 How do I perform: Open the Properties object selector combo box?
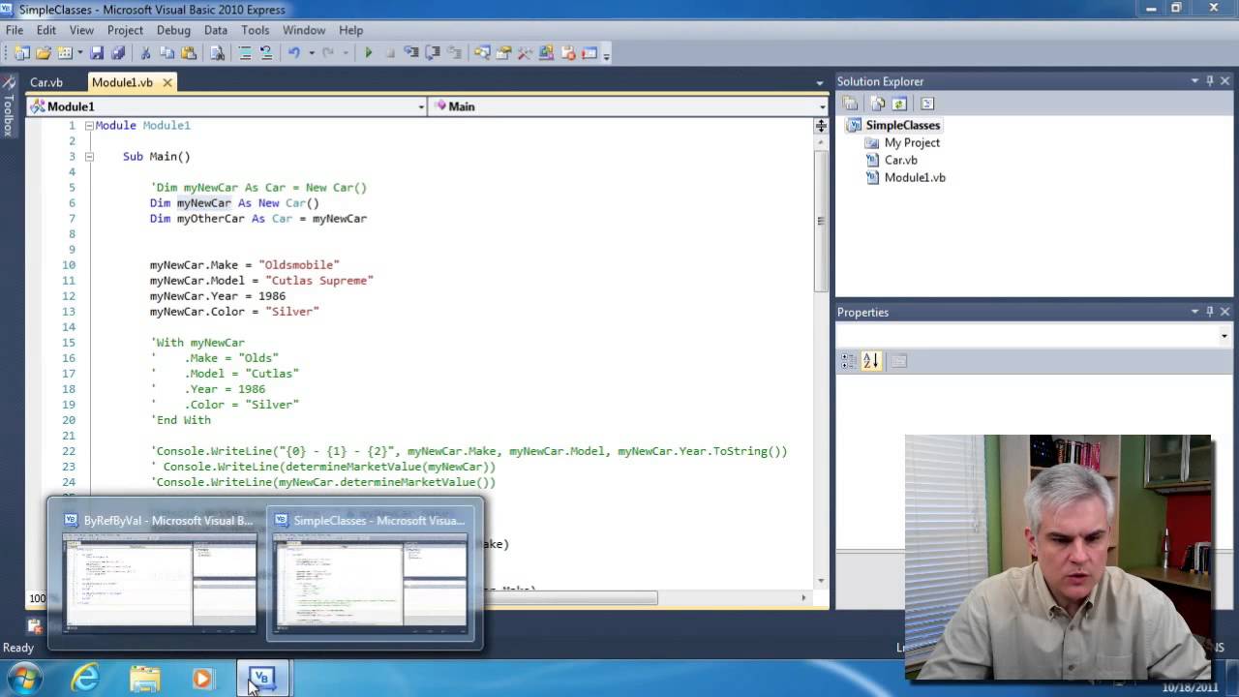coord(1034,336)
